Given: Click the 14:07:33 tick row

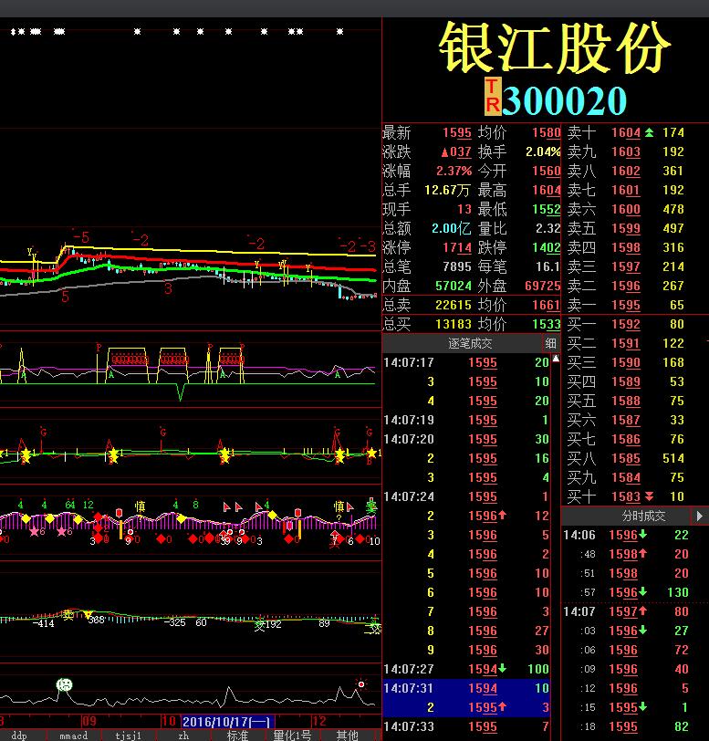Looking at the screenshot, I should (466, 726).
